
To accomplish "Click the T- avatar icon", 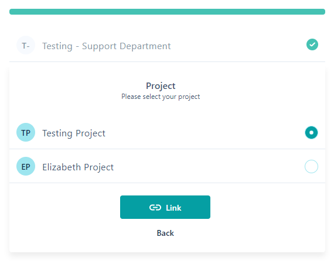I will click(x=26, y=45).
